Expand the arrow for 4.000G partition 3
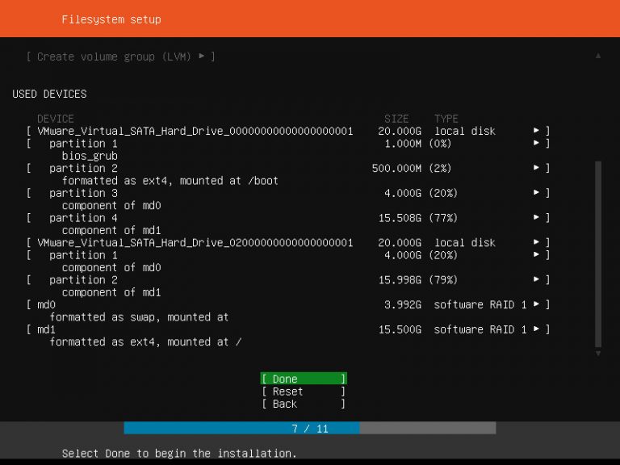This screenshot has height=465, width=620. 536,193
